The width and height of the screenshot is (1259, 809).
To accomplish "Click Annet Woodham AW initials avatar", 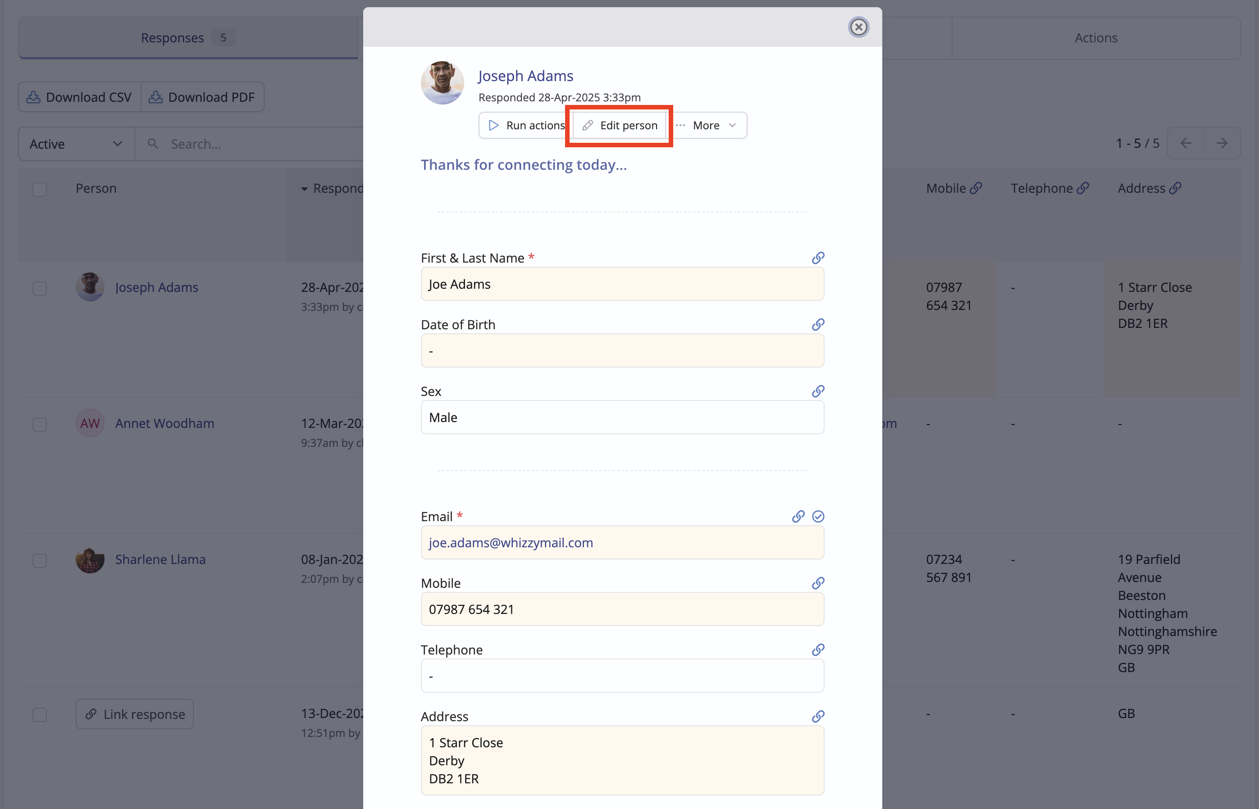I will [x=90, y=423].
